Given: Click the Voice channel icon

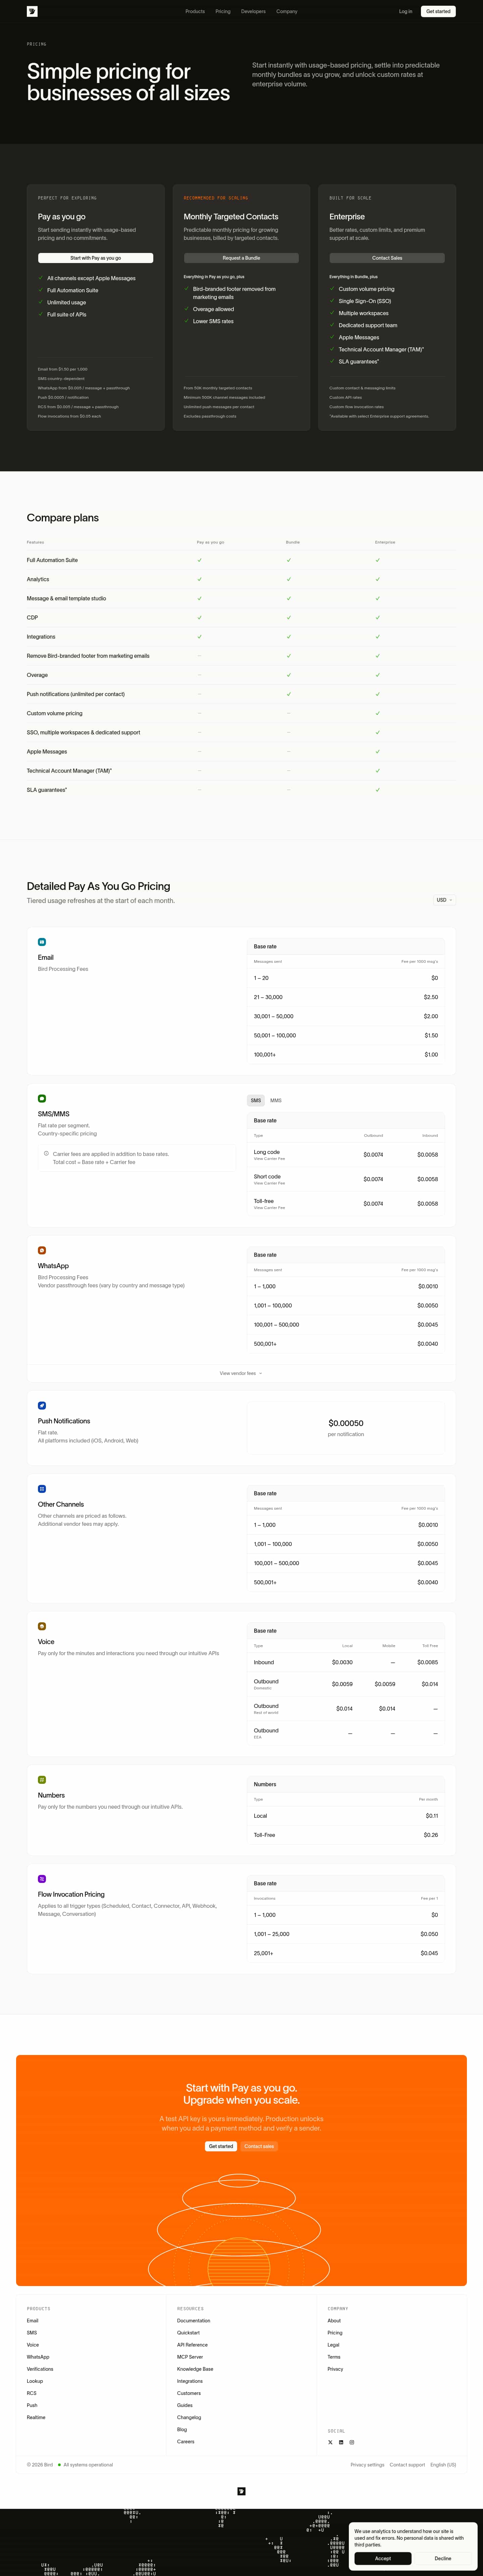Looking at the screenshot, I should coord(42,1626).
